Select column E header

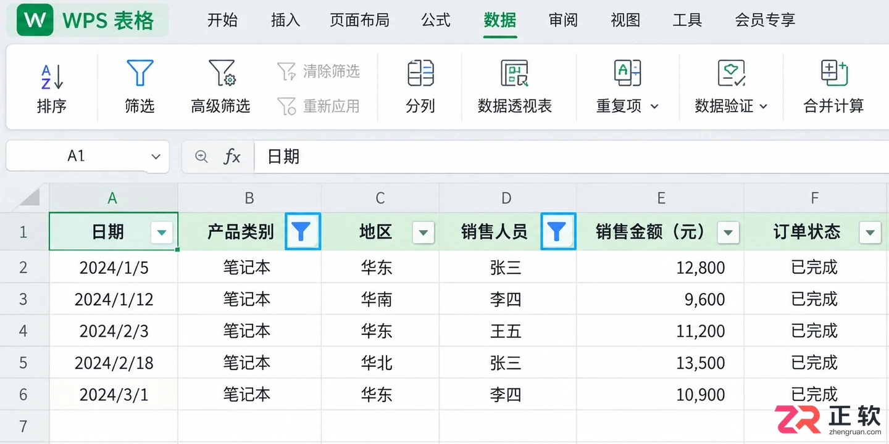tap(661, 198)
